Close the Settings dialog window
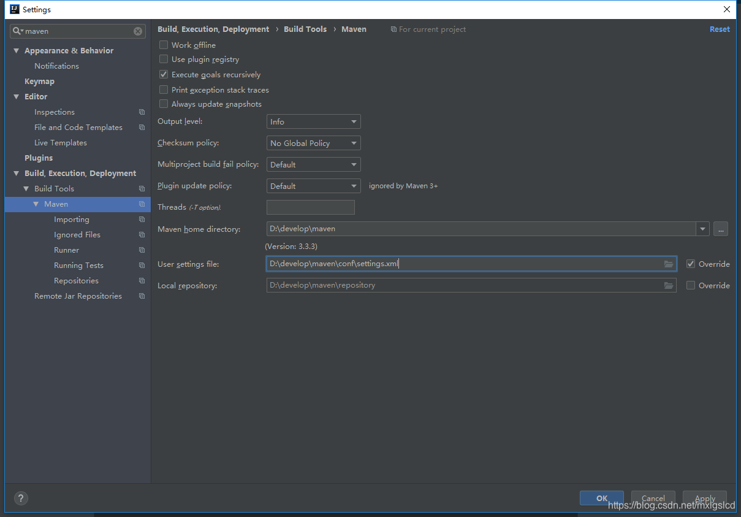The width and height of the screenshot is (741, 517). [727, 9]
